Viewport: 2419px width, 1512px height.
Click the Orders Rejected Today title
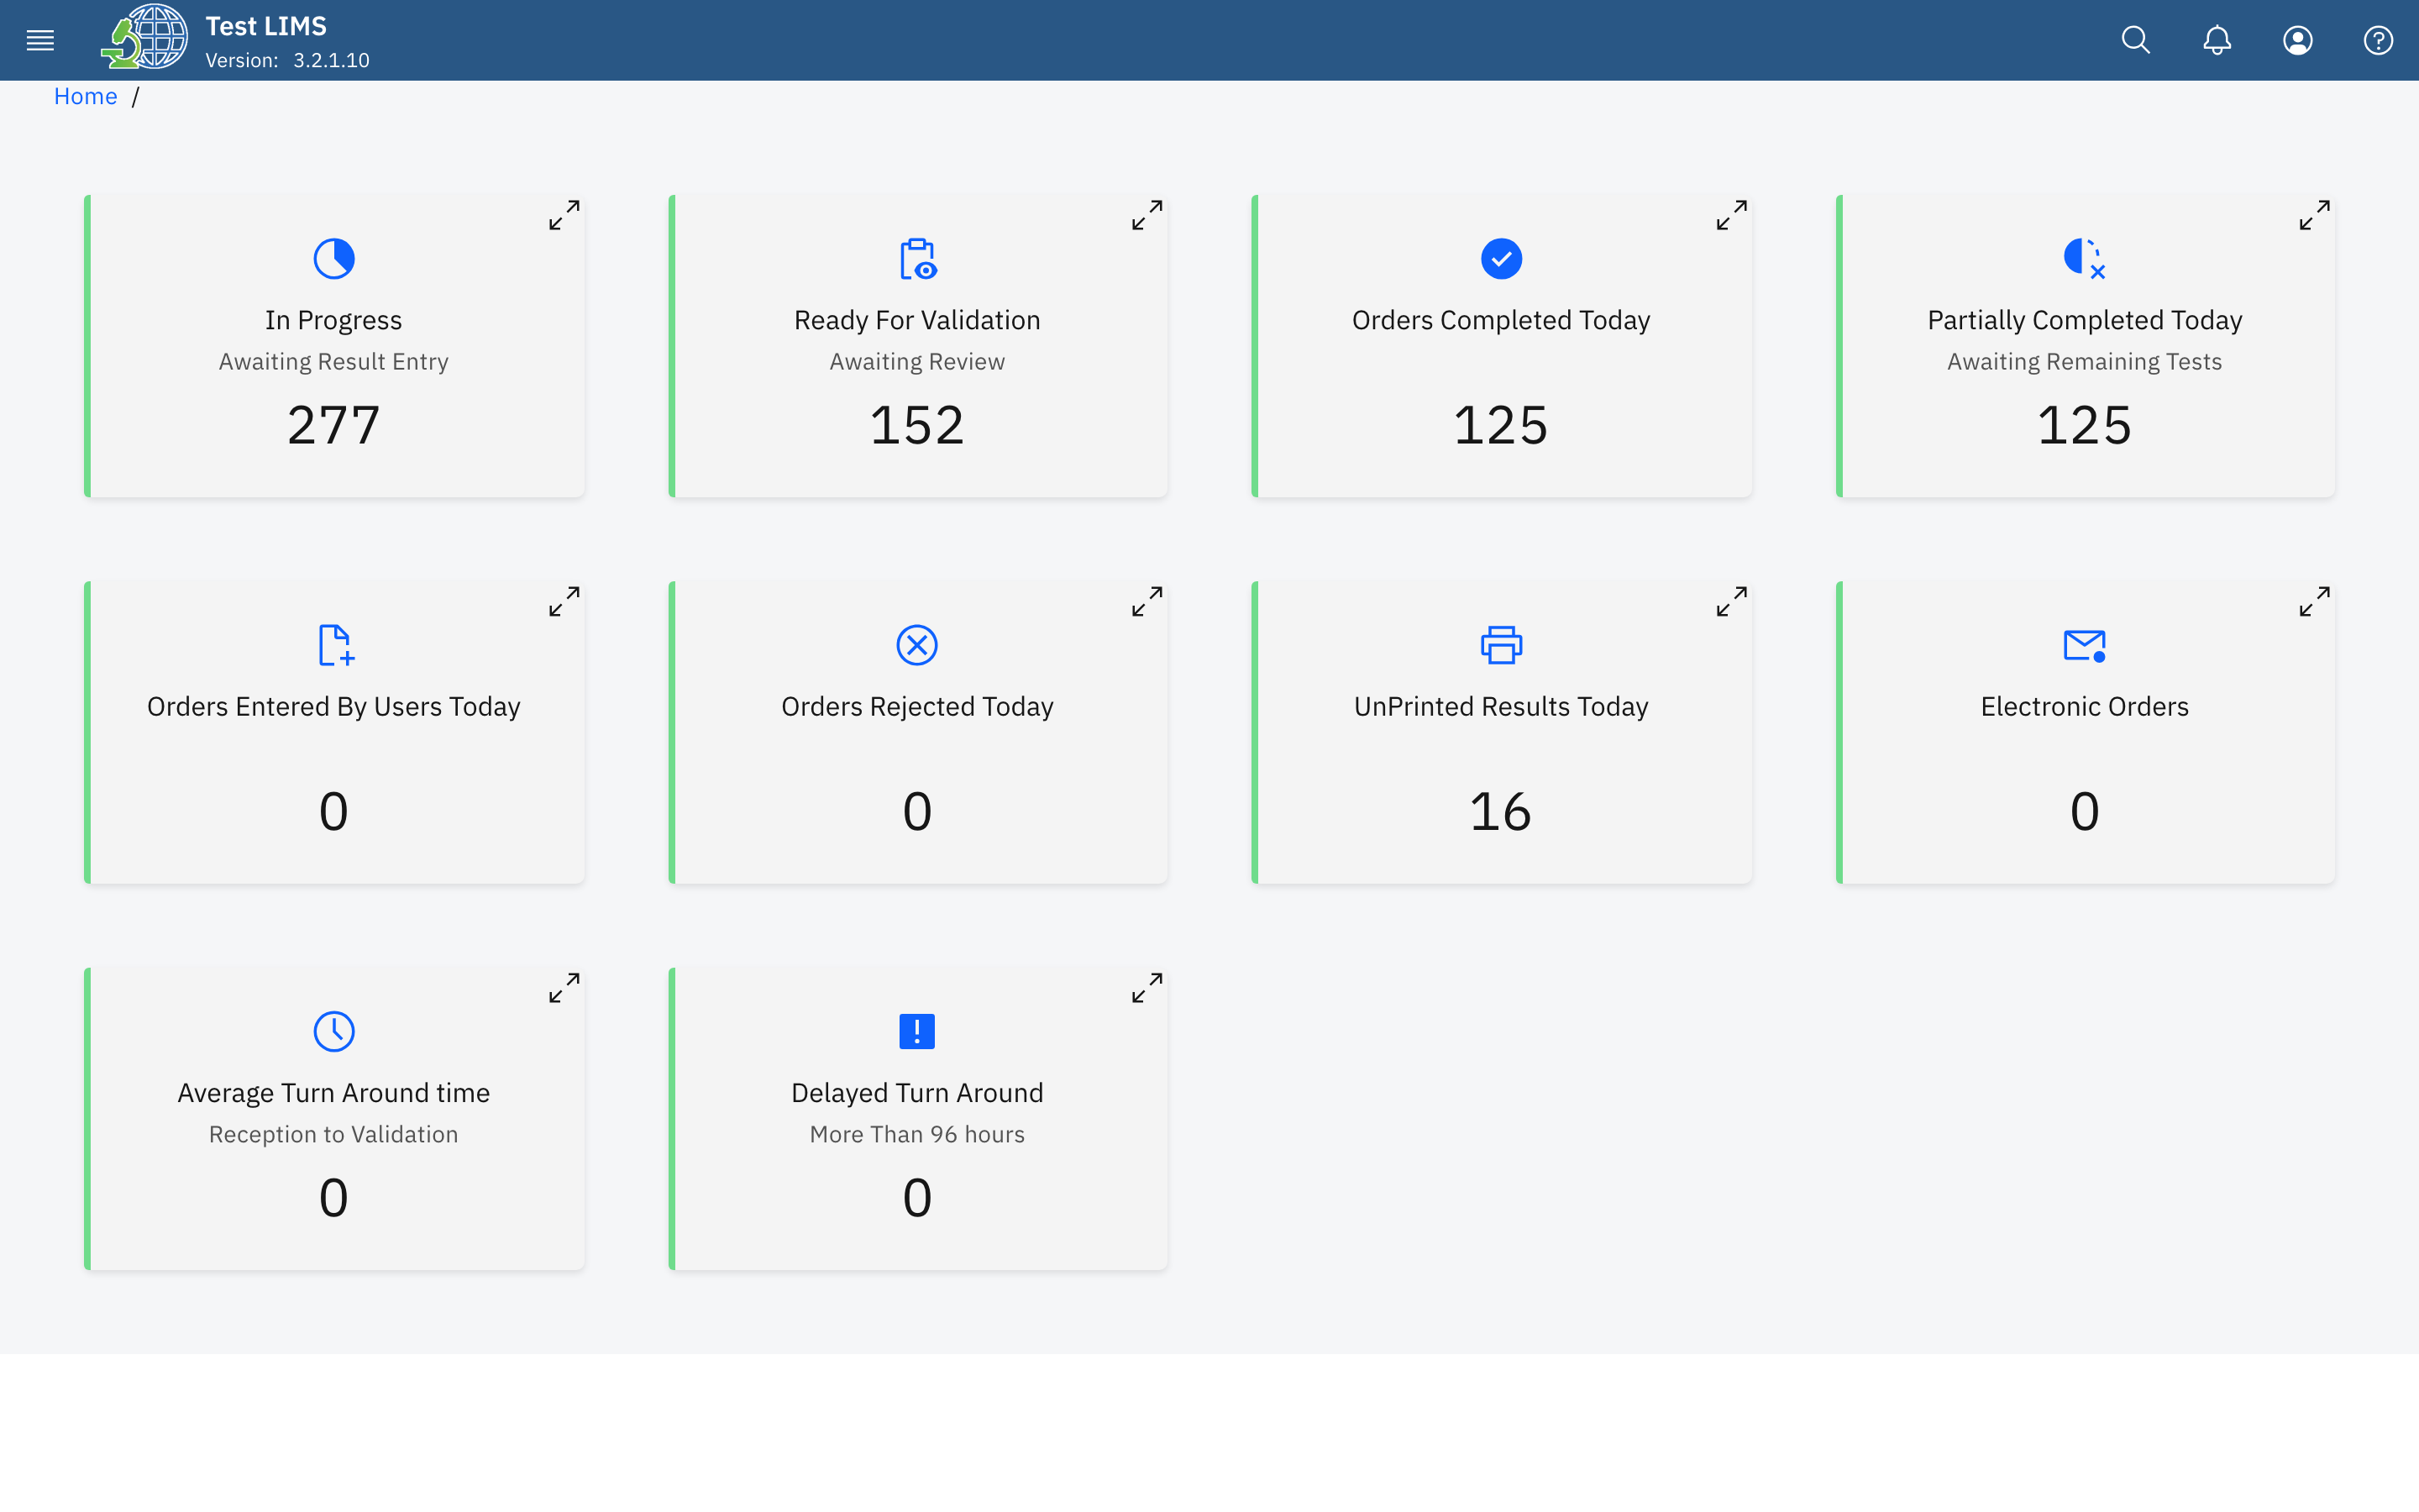click(x=917, y=706)
